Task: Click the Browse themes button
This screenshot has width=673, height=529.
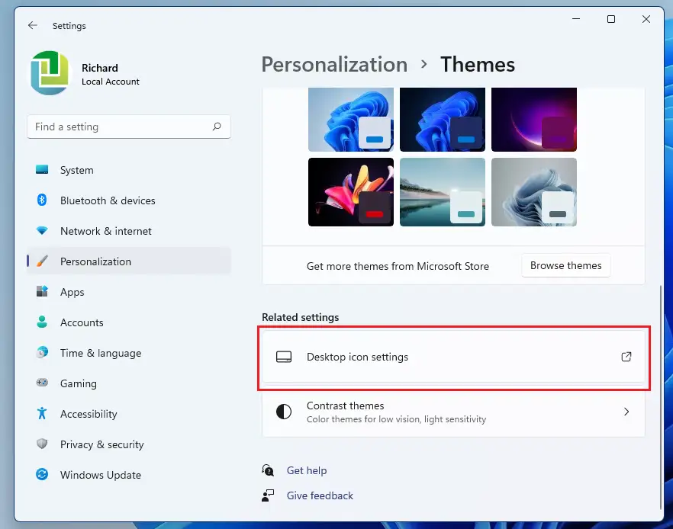Action: (565, 266)
